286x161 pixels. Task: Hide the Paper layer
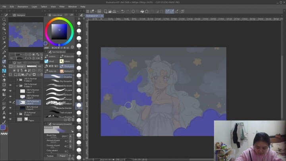click(10, 119)
